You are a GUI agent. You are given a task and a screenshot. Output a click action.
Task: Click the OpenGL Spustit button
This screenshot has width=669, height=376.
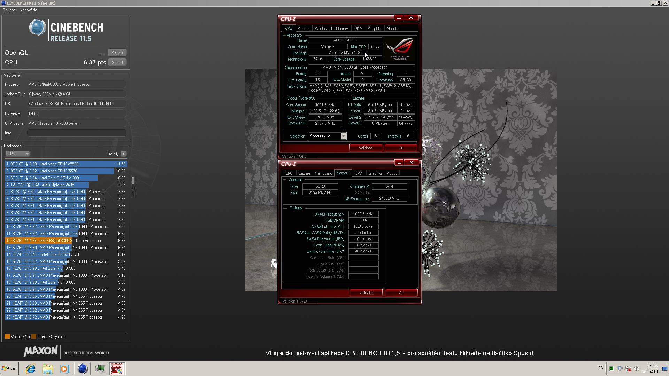(x=117, y=53)
